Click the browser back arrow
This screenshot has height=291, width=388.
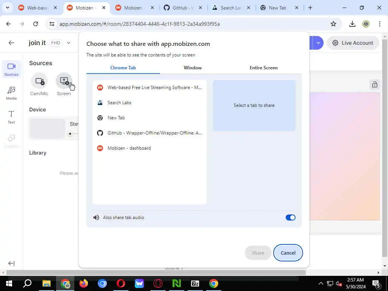coord(8,24)
